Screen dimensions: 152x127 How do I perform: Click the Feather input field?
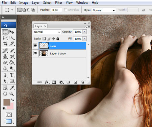pyautogui.click(x=56, y=10)
